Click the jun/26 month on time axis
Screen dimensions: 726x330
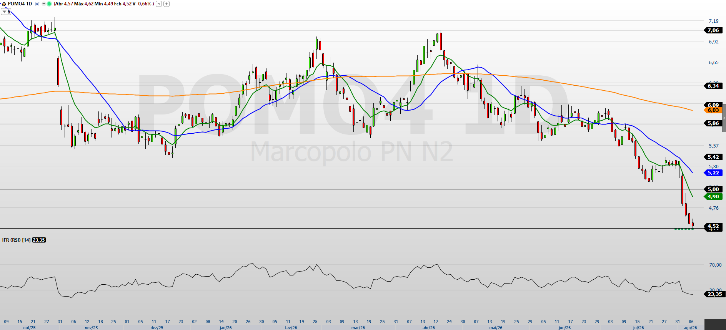[564, 328]
